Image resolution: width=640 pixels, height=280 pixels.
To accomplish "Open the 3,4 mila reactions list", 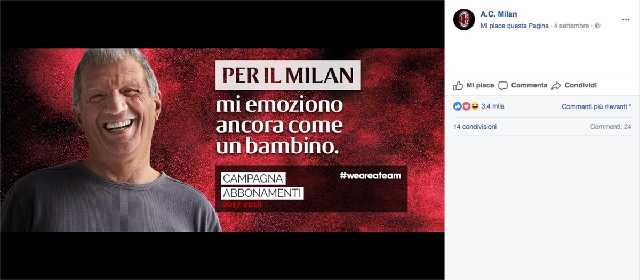I will [x=492, y=106].
